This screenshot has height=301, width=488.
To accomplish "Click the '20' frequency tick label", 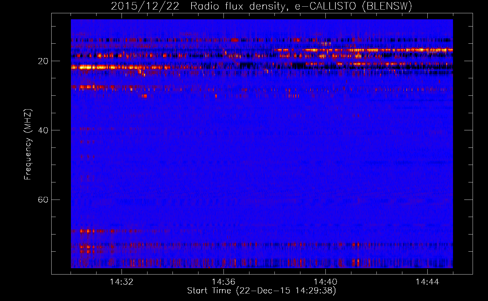I will coord(43,61).
